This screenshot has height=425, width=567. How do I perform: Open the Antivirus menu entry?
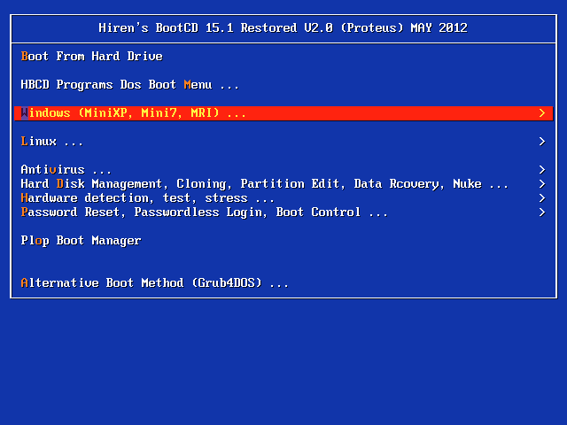(x=283, y=169)
